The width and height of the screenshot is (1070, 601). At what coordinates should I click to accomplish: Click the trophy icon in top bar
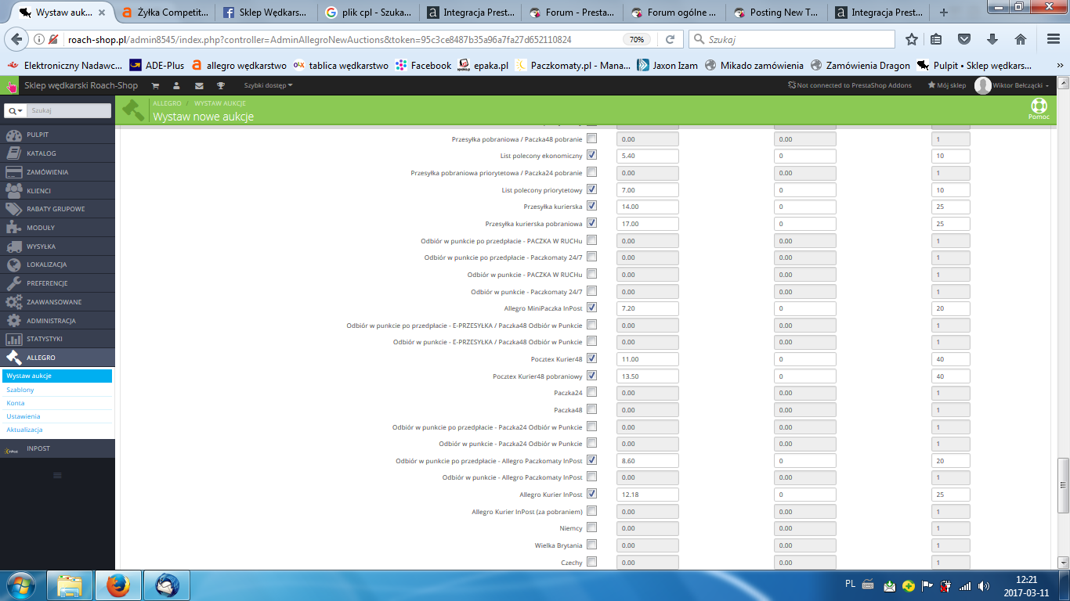(221, 85)
